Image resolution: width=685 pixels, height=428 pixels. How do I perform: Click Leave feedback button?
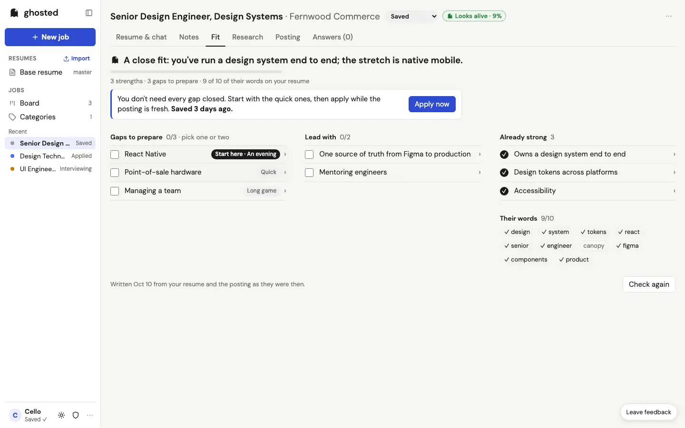[x=648, y=412]
